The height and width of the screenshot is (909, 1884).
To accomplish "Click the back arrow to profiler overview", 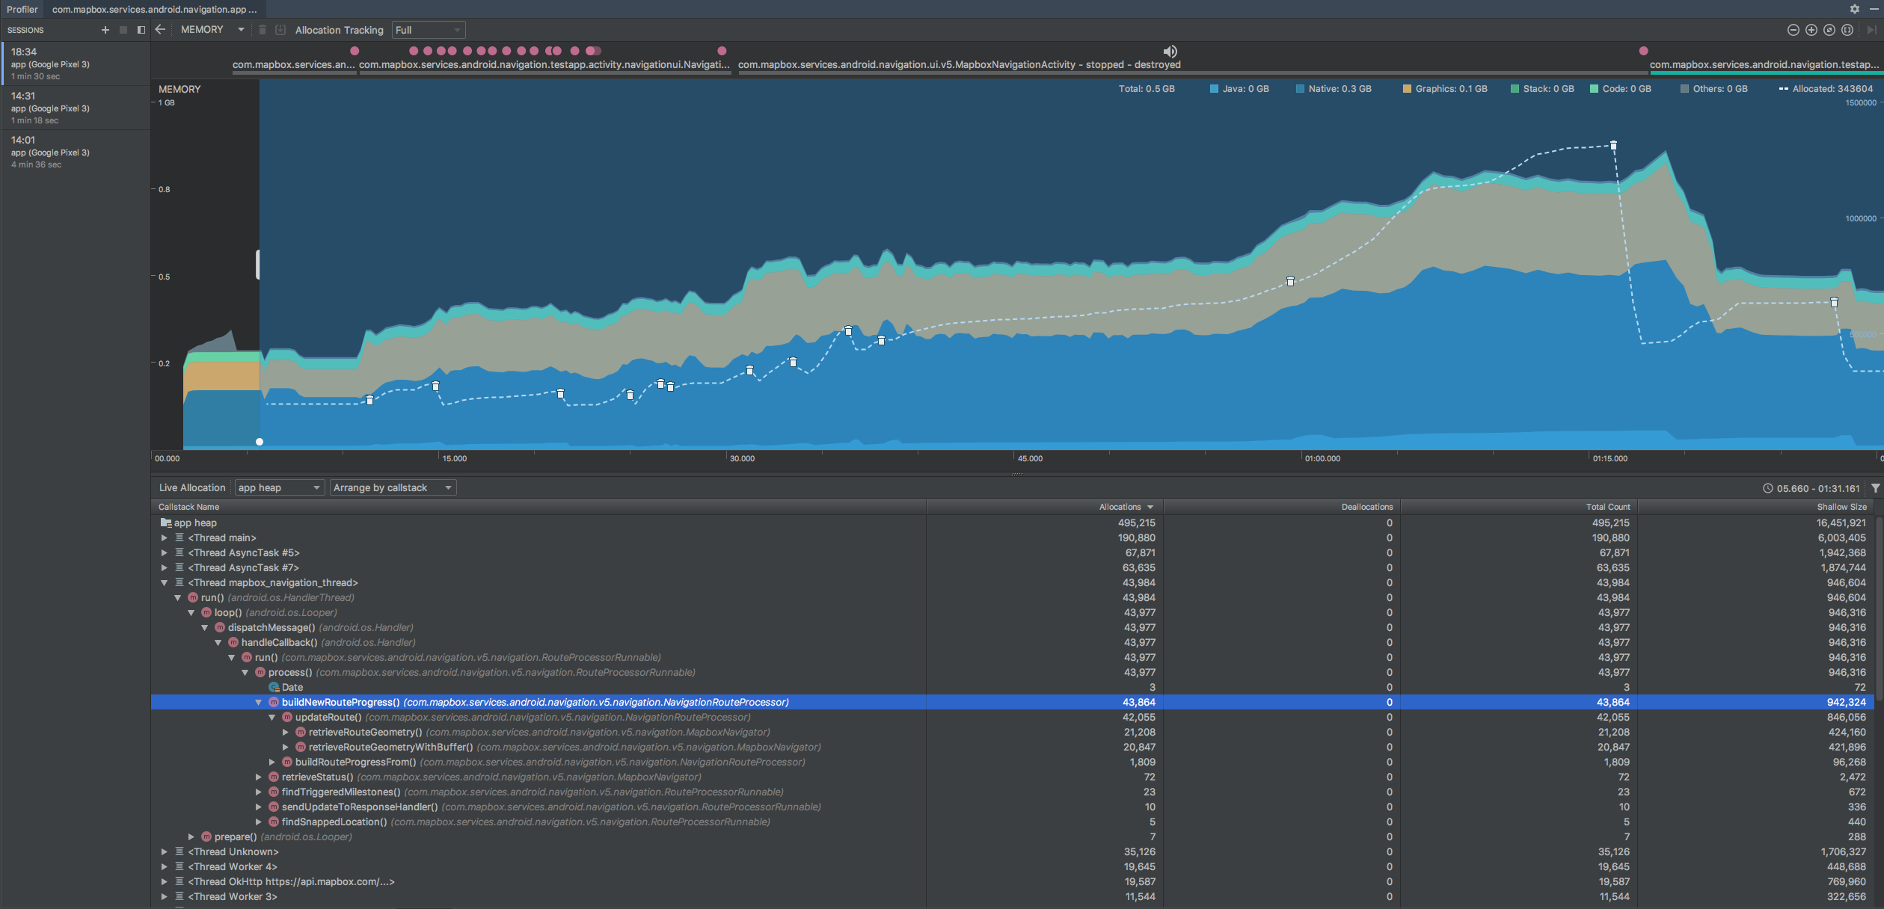I will pyautogui.click(x=160, y=29).
